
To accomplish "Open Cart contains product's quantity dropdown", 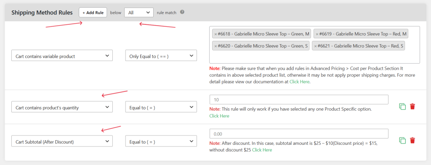I will [x=62, y=106].
